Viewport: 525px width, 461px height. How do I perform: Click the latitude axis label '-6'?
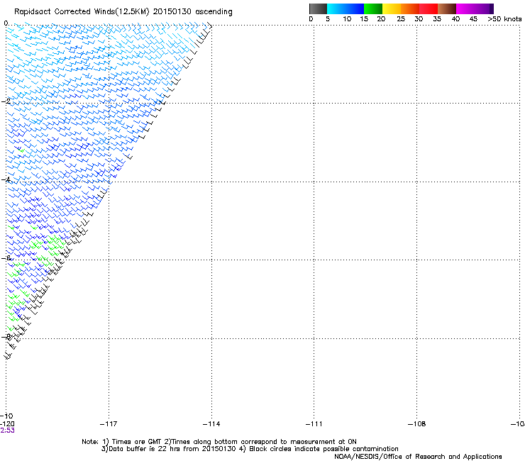coord(6,258)
